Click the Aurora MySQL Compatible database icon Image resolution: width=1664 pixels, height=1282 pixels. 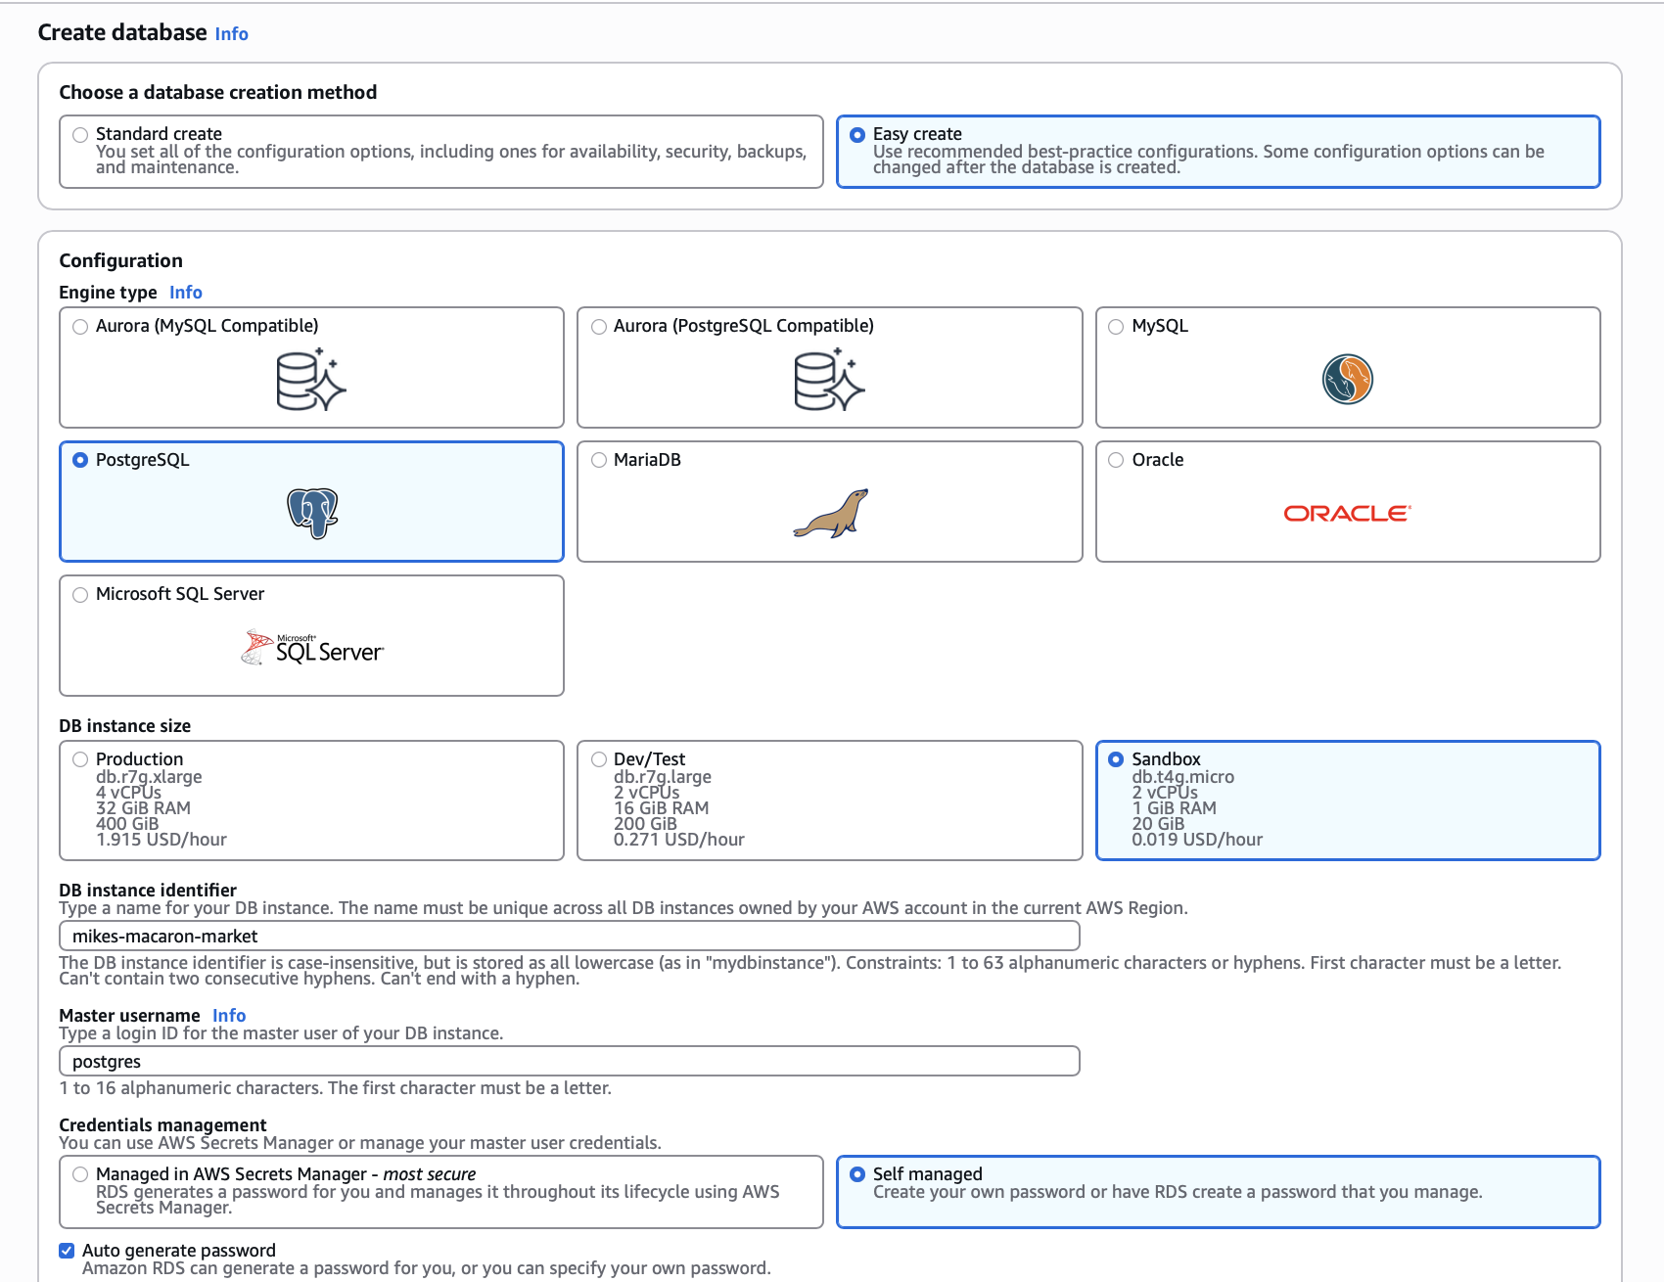311,381
